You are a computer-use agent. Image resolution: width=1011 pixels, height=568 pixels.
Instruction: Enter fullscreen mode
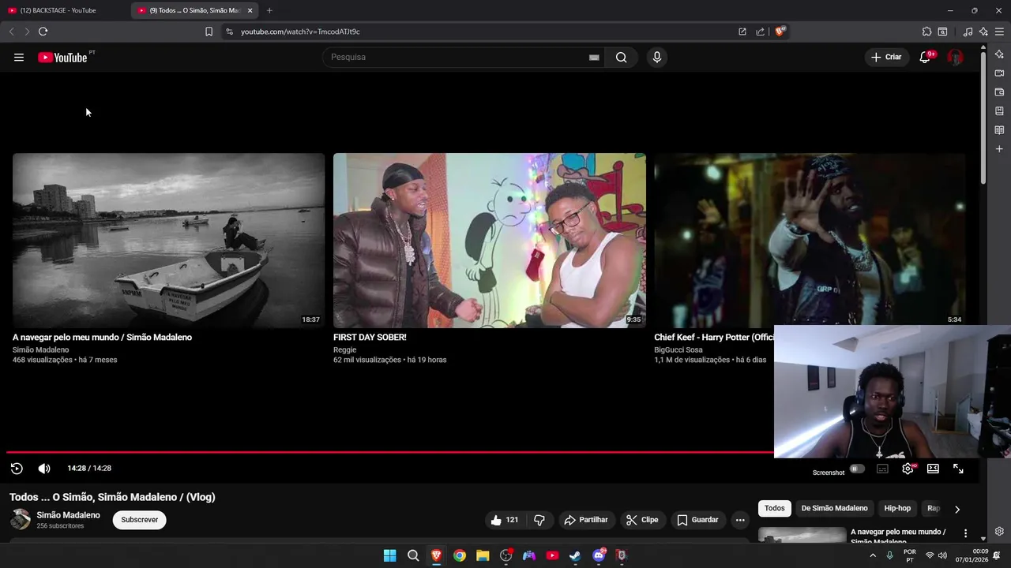(x=958, y=469)
